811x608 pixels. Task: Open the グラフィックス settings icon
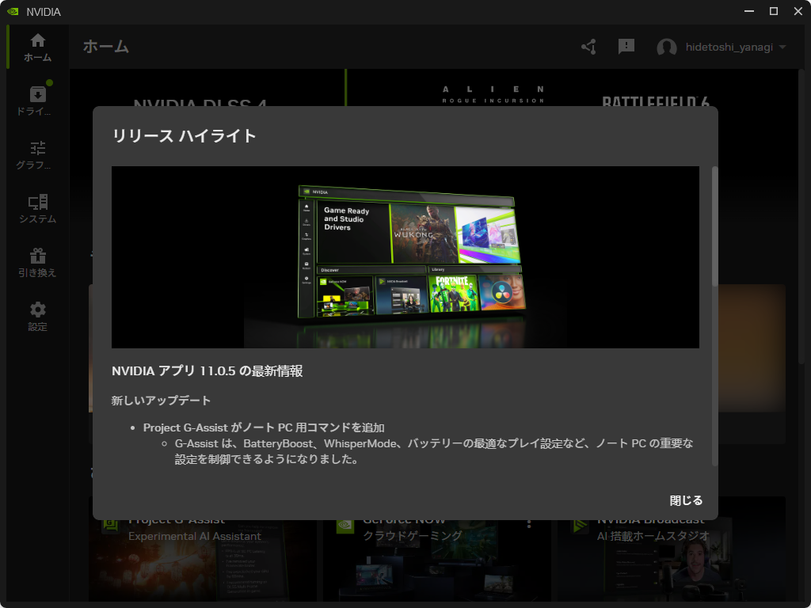point(36,146)
